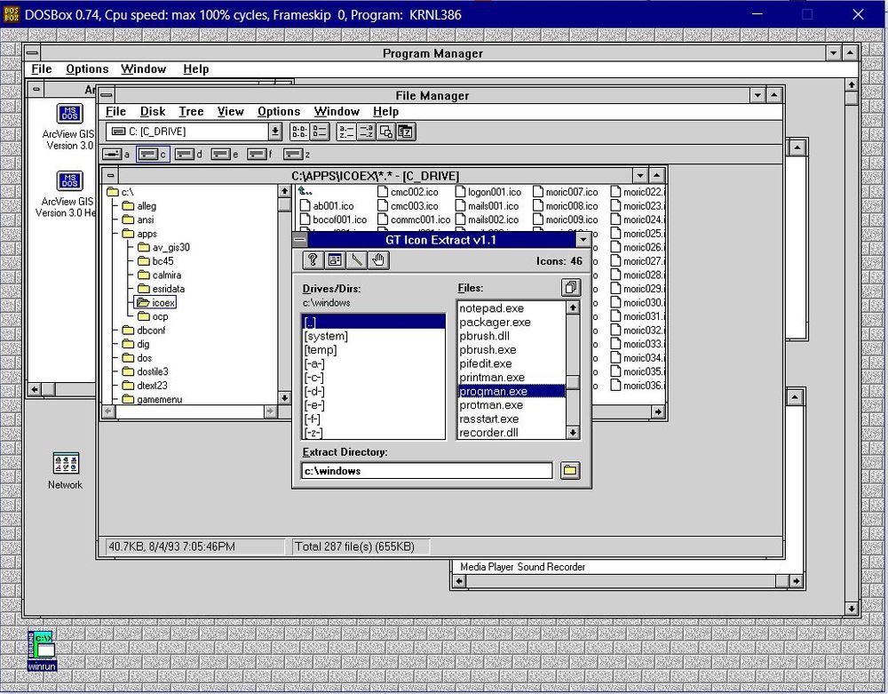Click the icon view tool in GT Icon Extract
Screen dimensions: 888x694
coord(335,259)
